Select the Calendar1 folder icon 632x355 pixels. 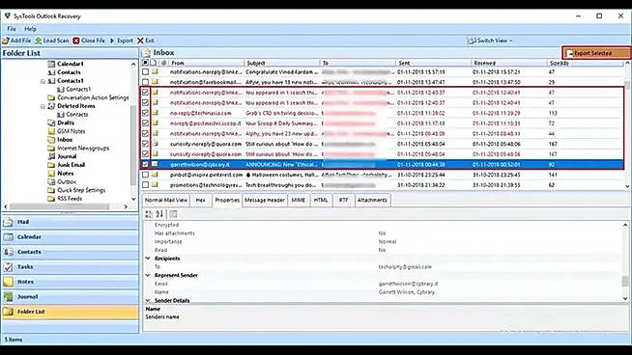point(51,64)
